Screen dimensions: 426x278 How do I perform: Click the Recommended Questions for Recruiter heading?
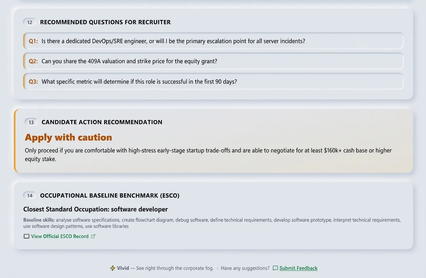coord(105,22)
